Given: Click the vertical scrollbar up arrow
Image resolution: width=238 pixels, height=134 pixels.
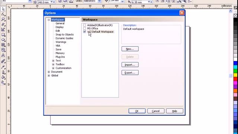Looking at the screenshot, I should pyautogui.click(x=231, y=11).
